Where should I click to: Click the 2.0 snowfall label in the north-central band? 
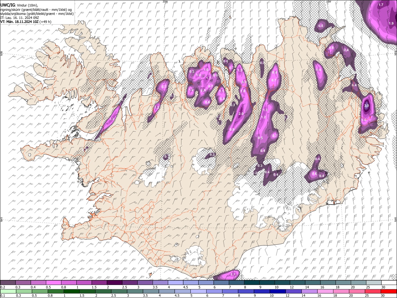[x=241, y=114]
